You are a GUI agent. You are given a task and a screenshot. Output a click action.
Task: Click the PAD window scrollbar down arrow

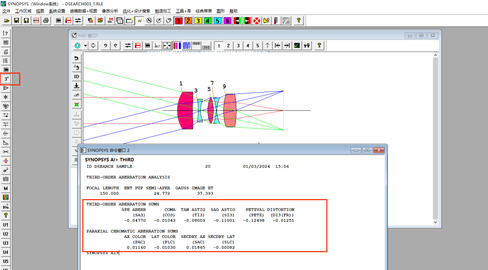(436, 222)
